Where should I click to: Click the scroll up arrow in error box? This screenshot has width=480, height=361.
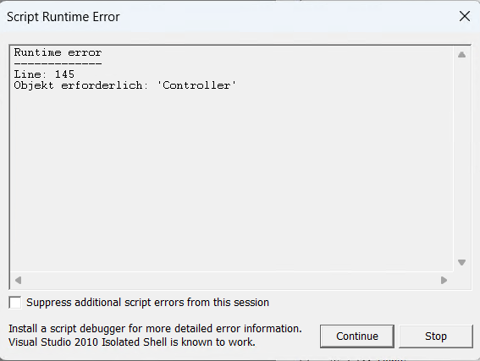(461, 55)
